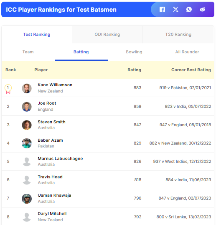216x225 pixels.
Task: Open Marnus Labuschagne player link
Action: [x=60, y=159]
